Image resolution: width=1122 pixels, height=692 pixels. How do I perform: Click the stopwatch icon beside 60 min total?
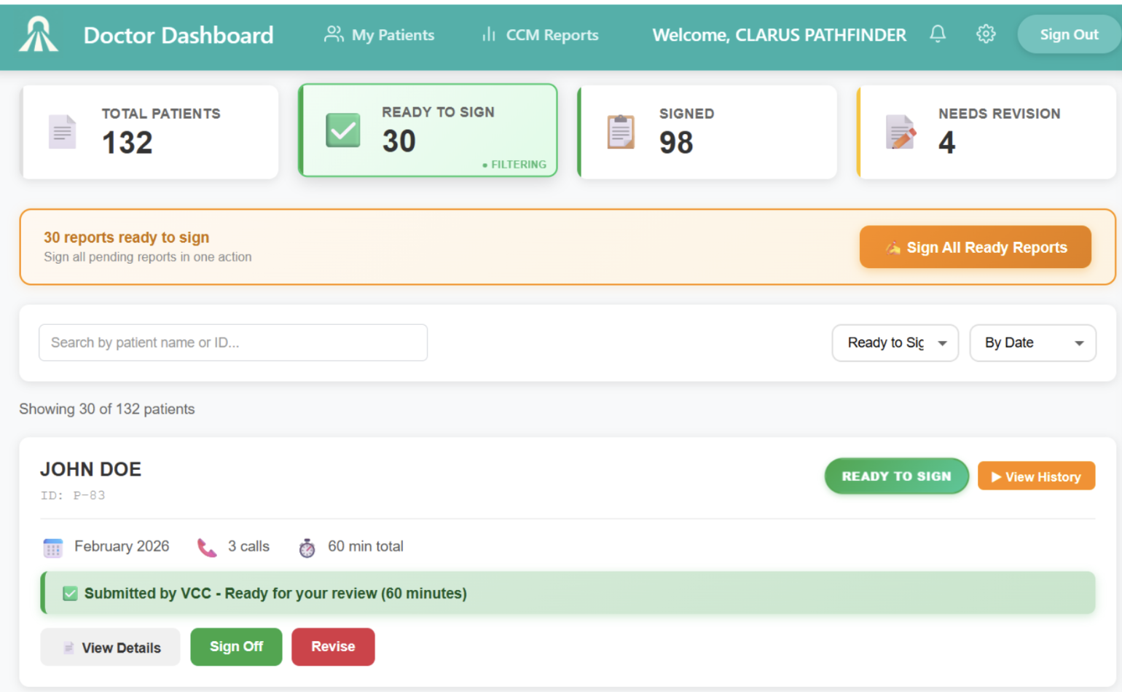(307, 547)
